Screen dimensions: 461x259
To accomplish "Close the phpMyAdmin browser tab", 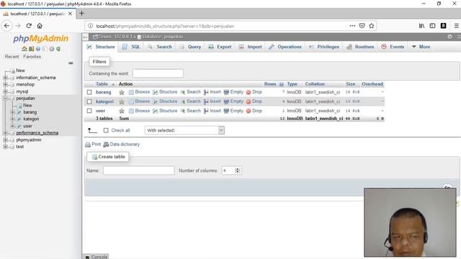I will [70, 14].
